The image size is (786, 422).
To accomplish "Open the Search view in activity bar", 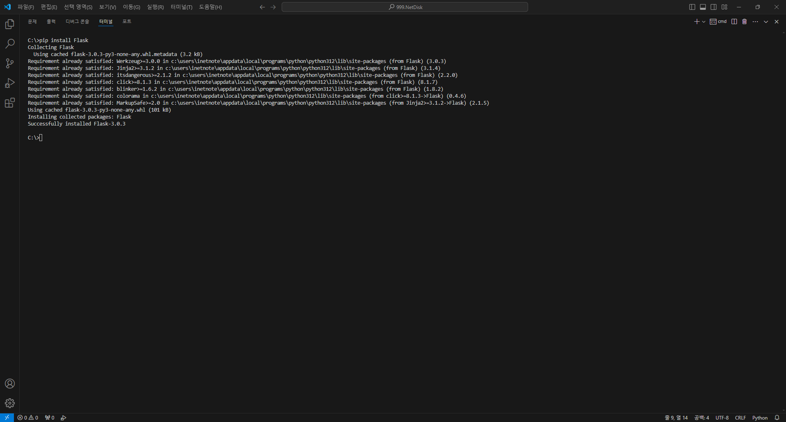I will pyautogui.click(x=10, y=44).
